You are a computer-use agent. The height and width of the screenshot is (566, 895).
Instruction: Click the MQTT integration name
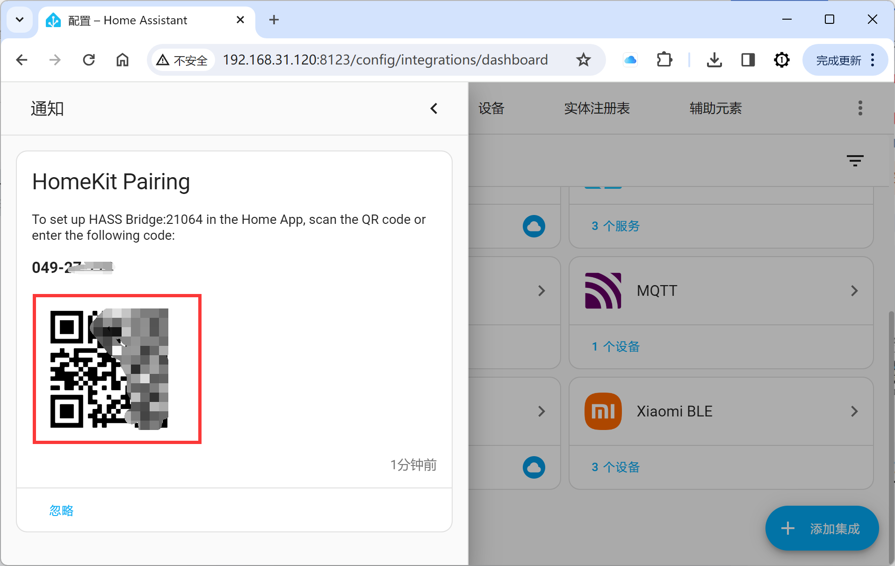click(657, 291)
